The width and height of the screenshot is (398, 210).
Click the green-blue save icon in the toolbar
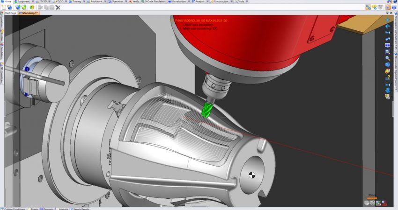(18, 7)
